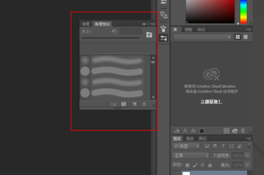Viewport: 264px width, 175px height.
Task: Open the Brush panel dock icon
Action: (163, 29)
